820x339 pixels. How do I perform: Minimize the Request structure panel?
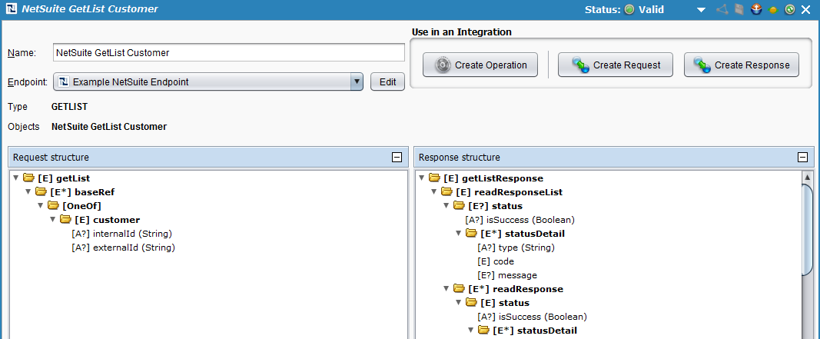(397, 157)
